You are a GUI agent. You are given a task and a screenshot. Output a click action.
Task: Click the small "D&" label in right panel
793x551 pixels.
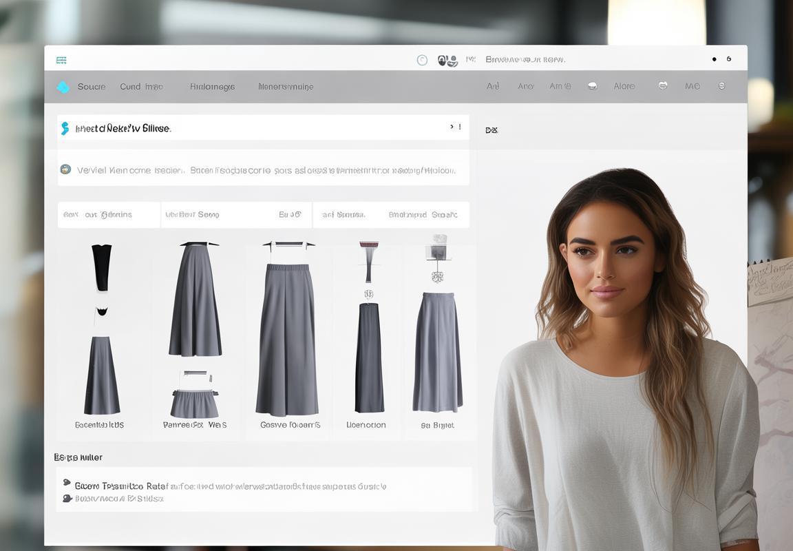[491, 130]
